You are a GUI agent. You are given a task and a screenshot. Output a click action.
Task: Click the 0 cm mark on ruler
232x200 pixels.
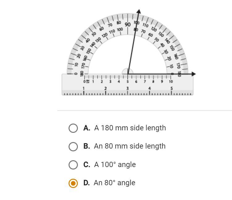pyautogui.click(x=84, y=82)
